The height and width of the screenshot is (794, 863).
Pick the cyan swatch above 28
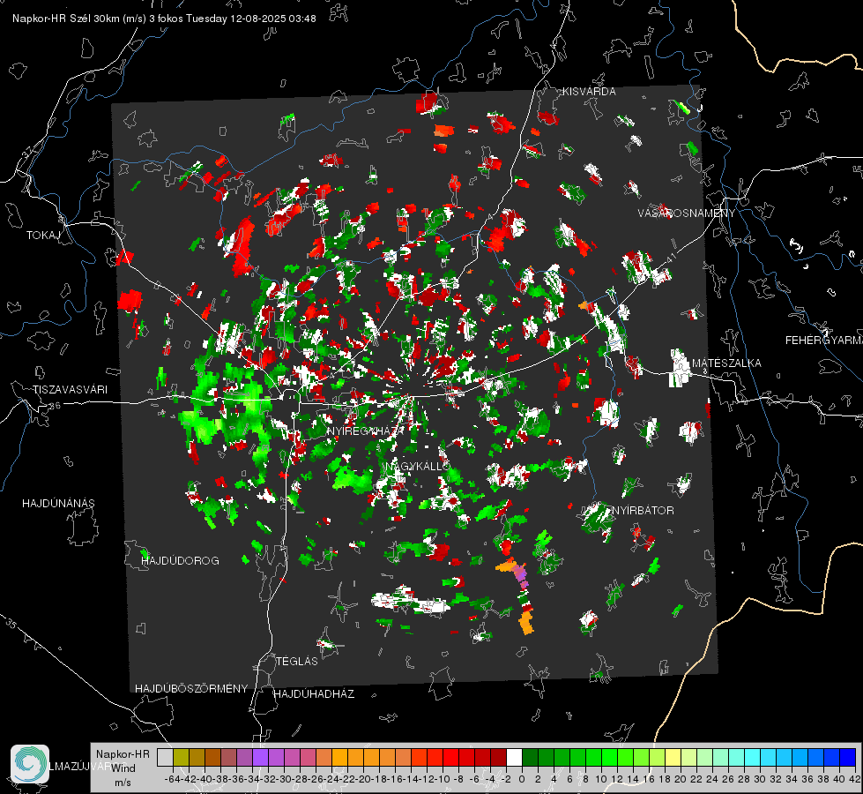(753, 757)
